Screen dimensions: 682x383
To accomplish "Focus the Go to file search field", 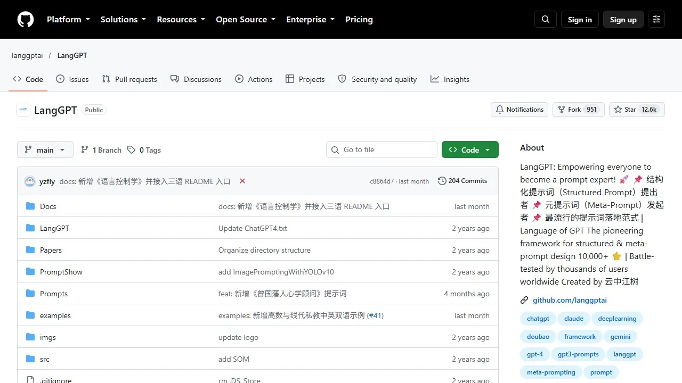I will (381, 149).
